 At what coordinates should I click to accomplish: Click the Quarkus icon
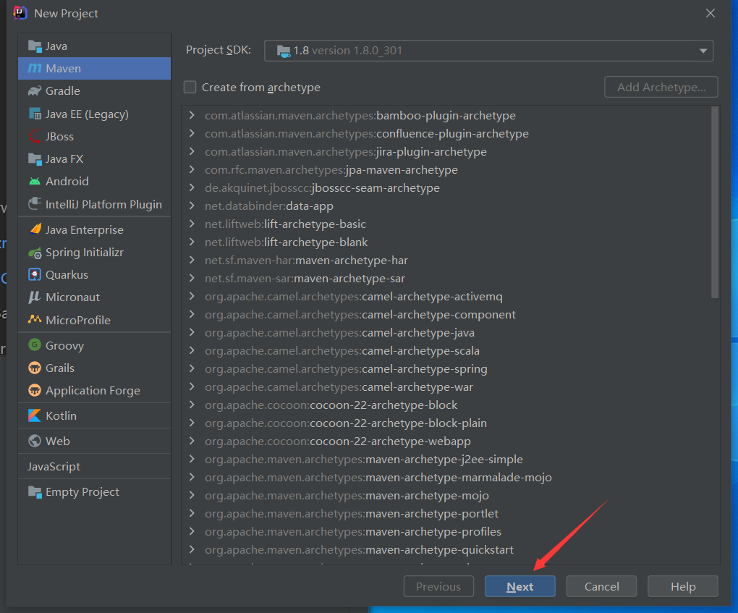pos(35,274)
